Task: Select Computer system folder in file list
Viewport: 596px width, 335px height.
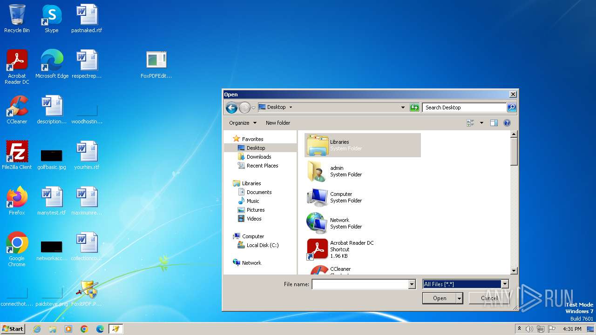Action: coord(363,197)
